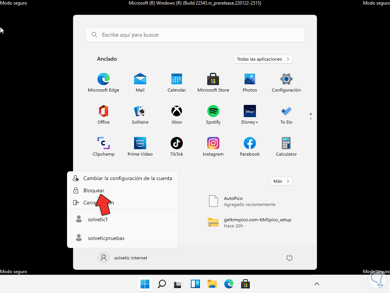Launch Edge from the taskbar
Screen dimensions: 390x293
[x=229, y=284]
